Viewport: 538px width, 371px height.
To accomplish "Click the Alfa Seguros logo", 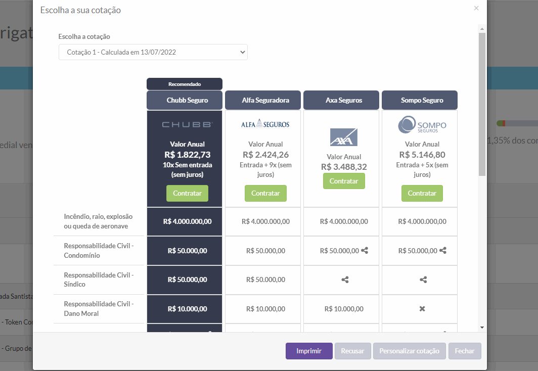I will (x=265, y=124).
